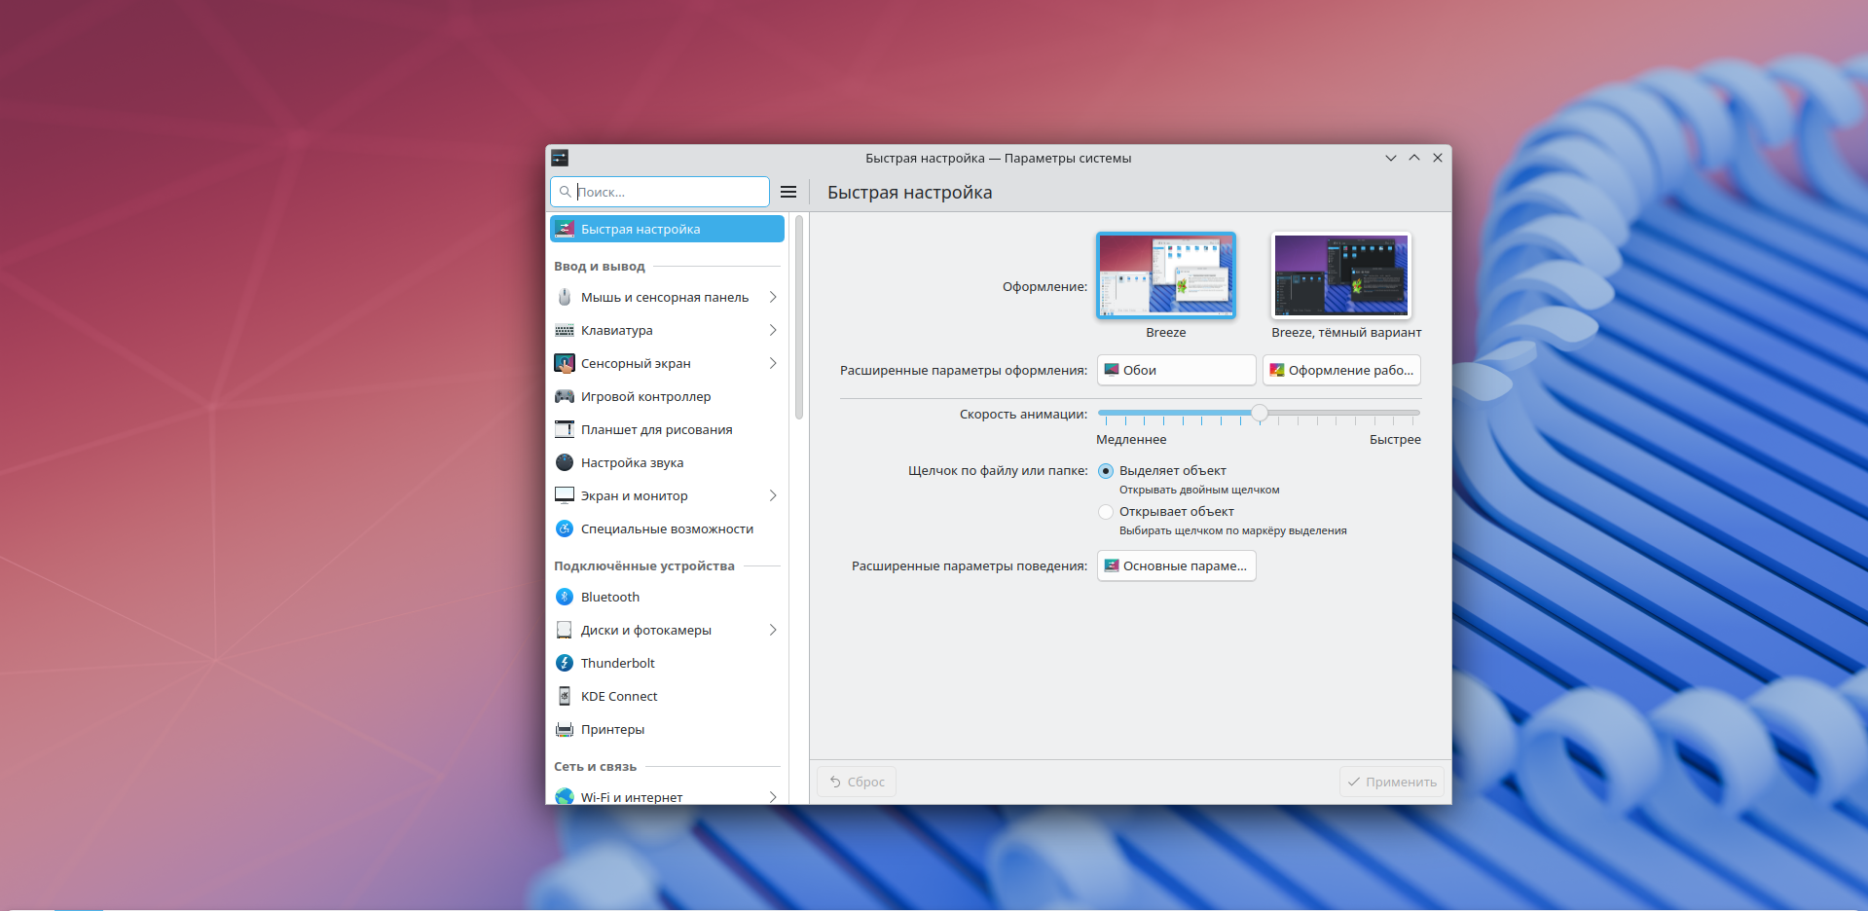Click the Обои button
This screenshot has width=1868, height=911.
(x=1176, y=370)
